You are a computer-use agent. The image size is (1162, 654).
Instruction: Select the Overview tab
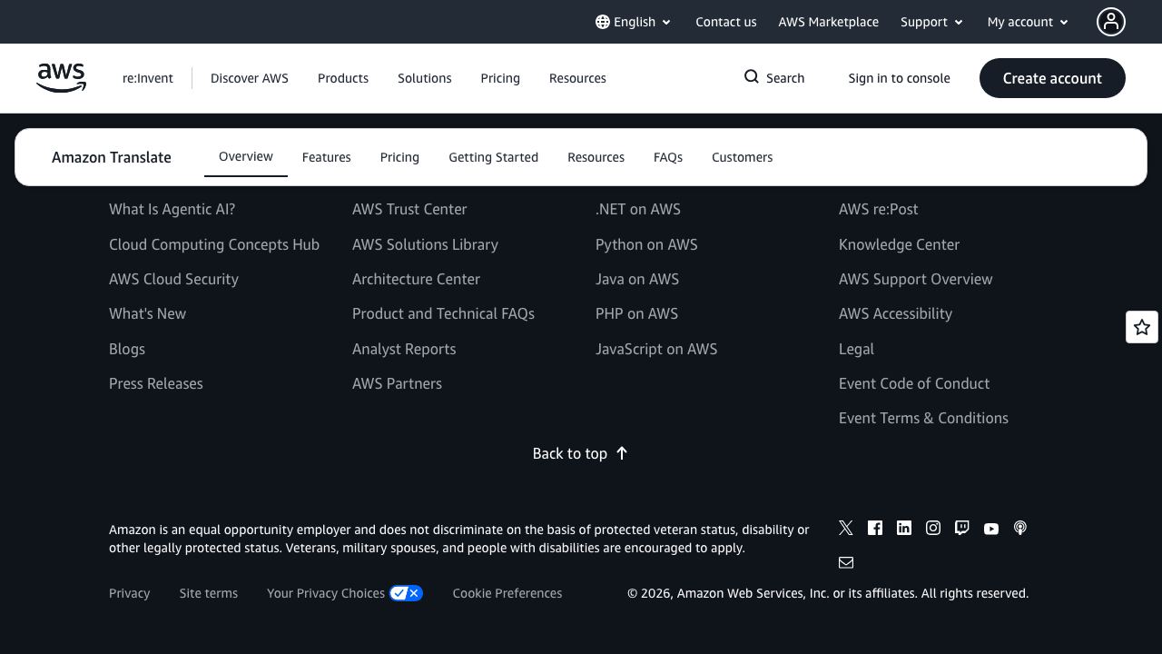[246, 156]
